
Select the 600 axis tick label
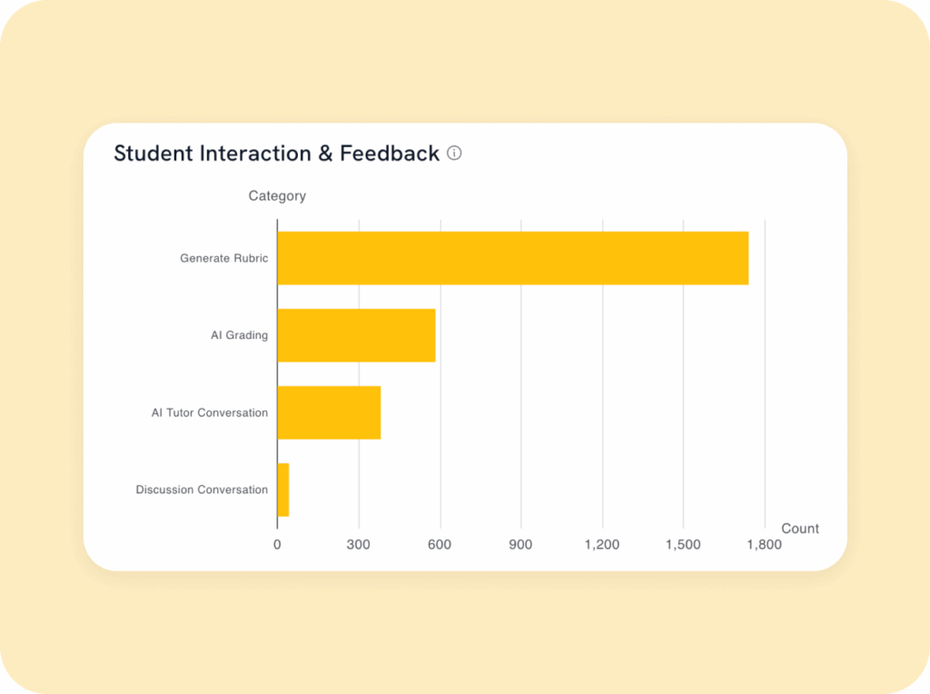pos(440,545)
